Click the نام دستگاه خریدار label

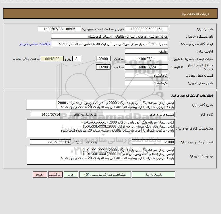coord(199,36)
